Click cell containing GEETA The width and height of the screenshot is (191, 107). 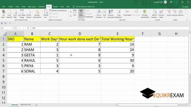coord(32,55)
